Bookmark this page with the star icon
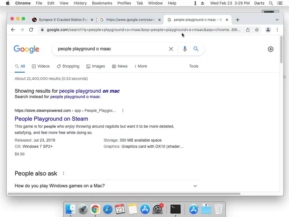The height and width of the screenshot is (217, 289). coord(257,30)
